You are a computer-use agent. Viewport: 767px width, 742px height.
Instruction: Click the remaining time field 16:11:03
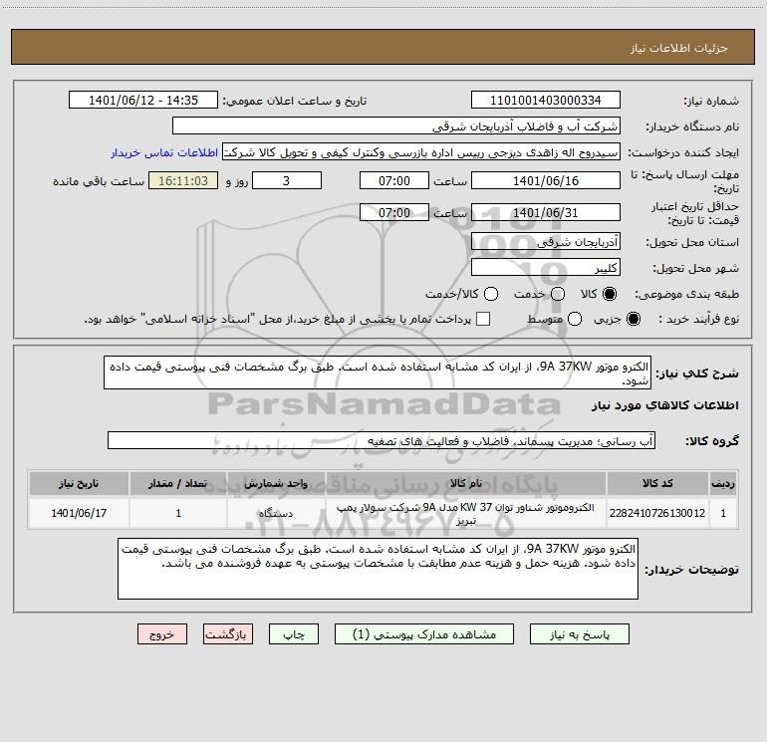(x=183, y=180)
